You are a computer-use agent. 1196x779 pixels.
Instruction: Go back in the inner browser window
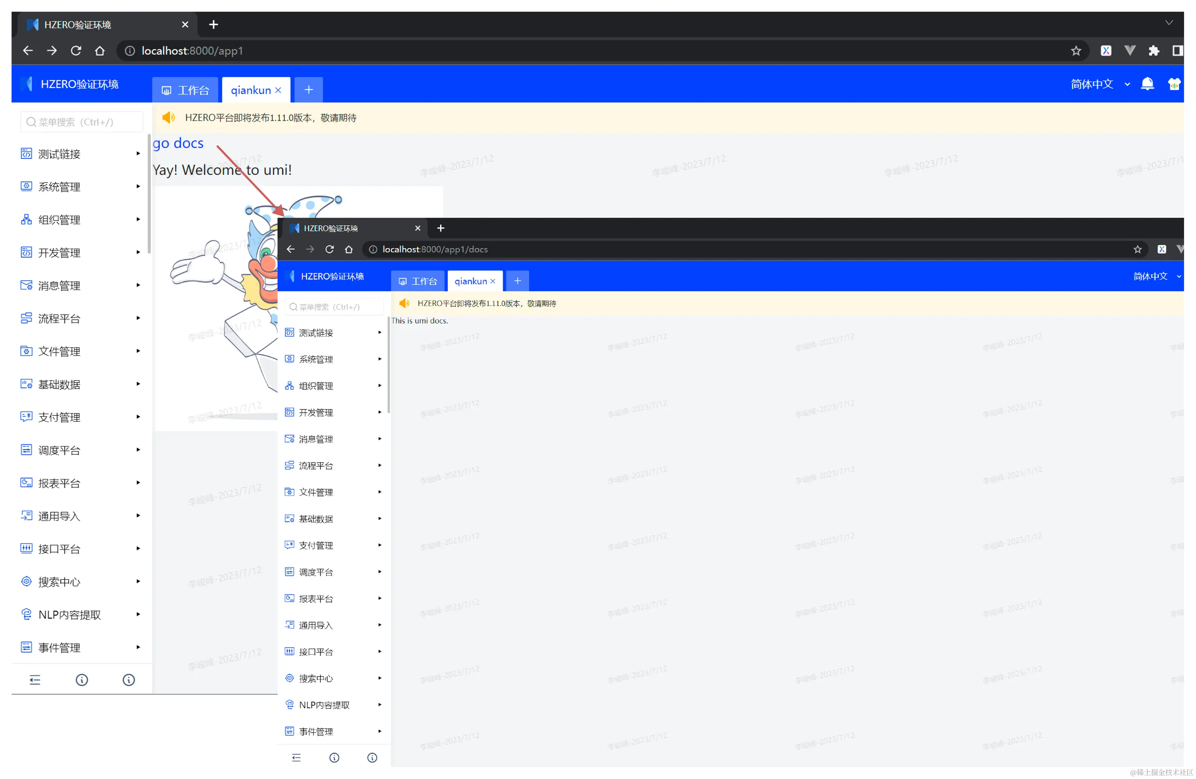(290, 249)
